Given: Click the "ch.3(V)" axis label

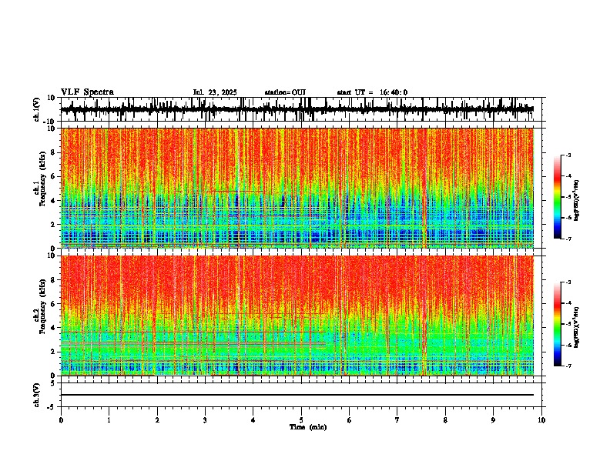Looking at the screenshot, I should click(x=37, y=395).
